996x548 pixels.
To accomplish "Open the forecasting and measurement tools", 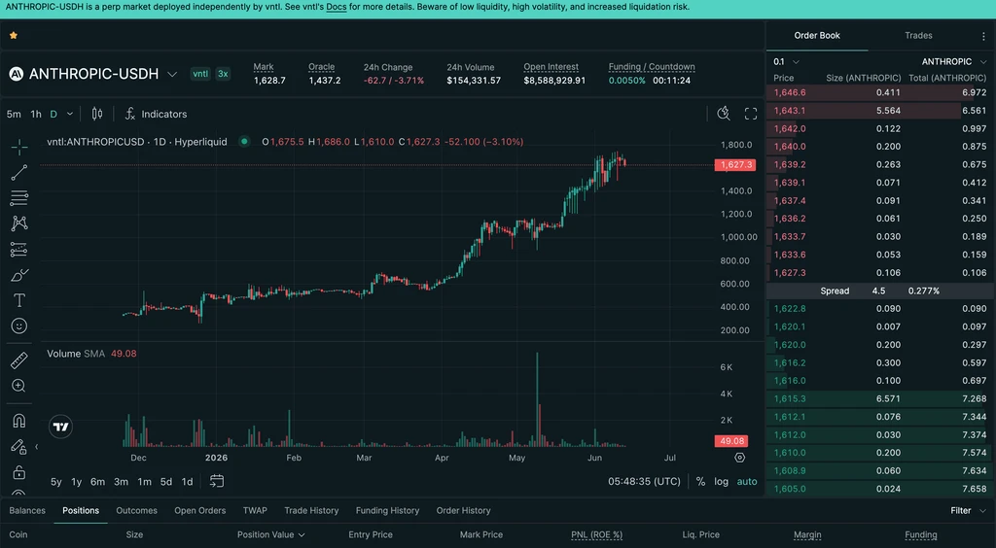I will 19,250.
